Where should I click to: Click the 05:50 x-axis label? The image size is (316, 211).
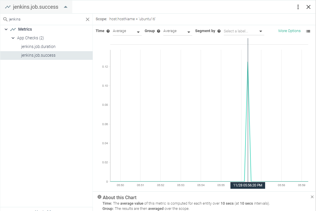pos(120,185)
